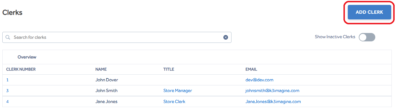Open the johnsmith@k3imagine.com email link
The image size is (399, 112).
click(x=272, y=91)
